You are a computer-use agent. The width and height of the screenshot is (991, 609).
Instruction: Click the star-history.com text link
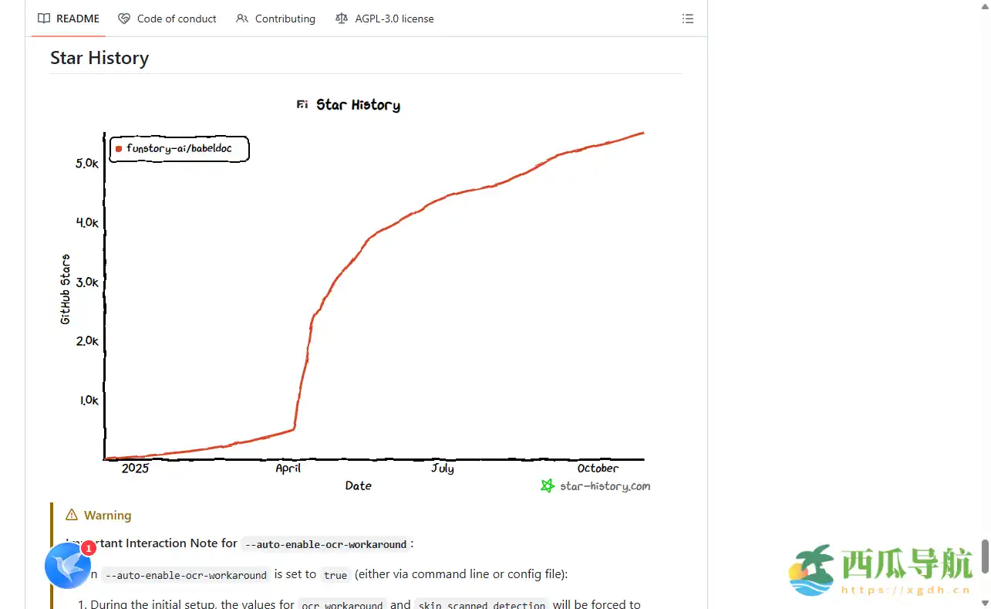pos(605,486)
